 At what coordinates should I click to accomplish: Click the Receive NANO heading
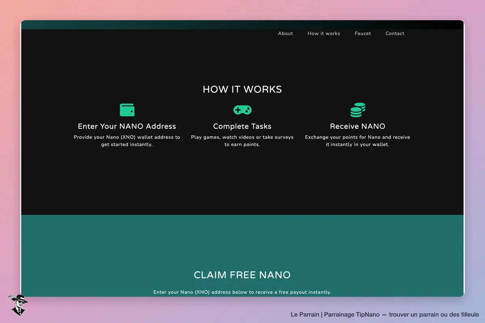(x=358, y=126)
